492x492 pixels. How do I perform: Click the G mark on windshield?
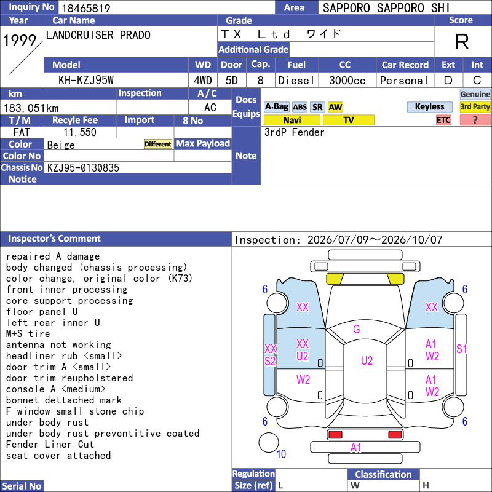pyautogui.click(x=357, y=329)
